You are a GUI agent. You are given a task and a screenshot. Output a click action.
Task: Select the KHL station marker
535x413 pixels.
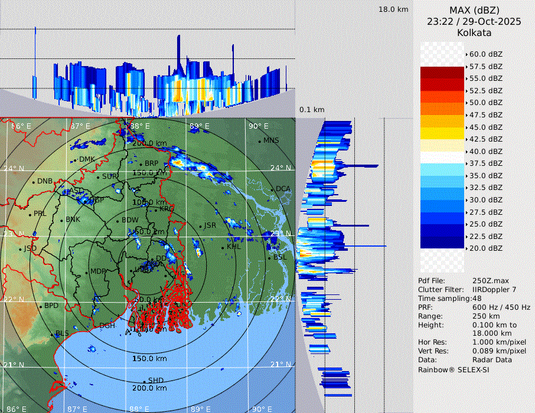(x=223, y=247)
